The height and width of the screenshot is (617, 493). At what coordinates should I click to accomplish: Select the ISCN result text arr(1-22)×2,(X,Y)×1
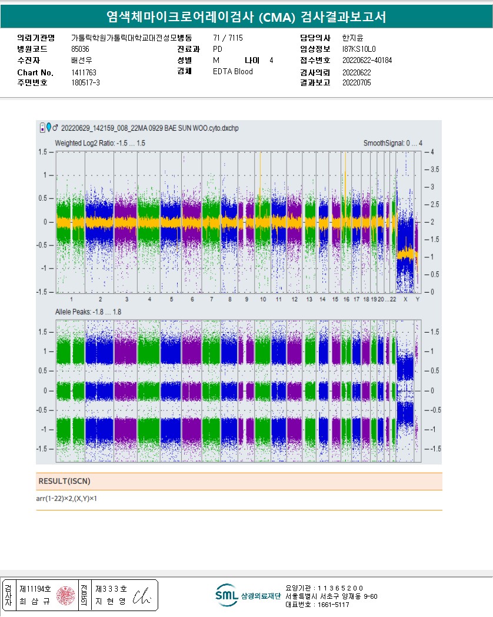click(x=66, y=499)
